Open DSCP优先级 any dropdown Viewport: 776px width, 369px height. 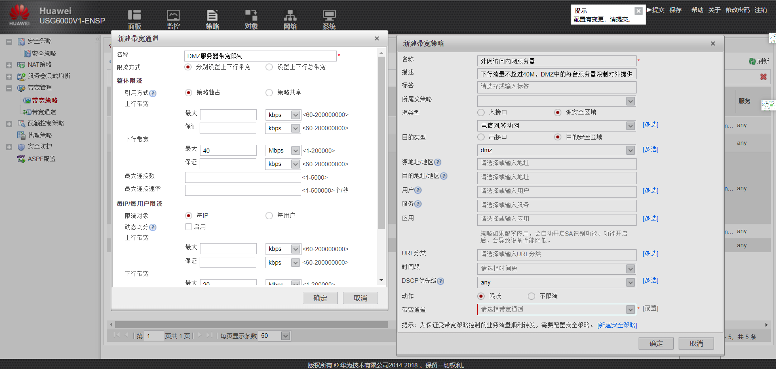(630, 283)
